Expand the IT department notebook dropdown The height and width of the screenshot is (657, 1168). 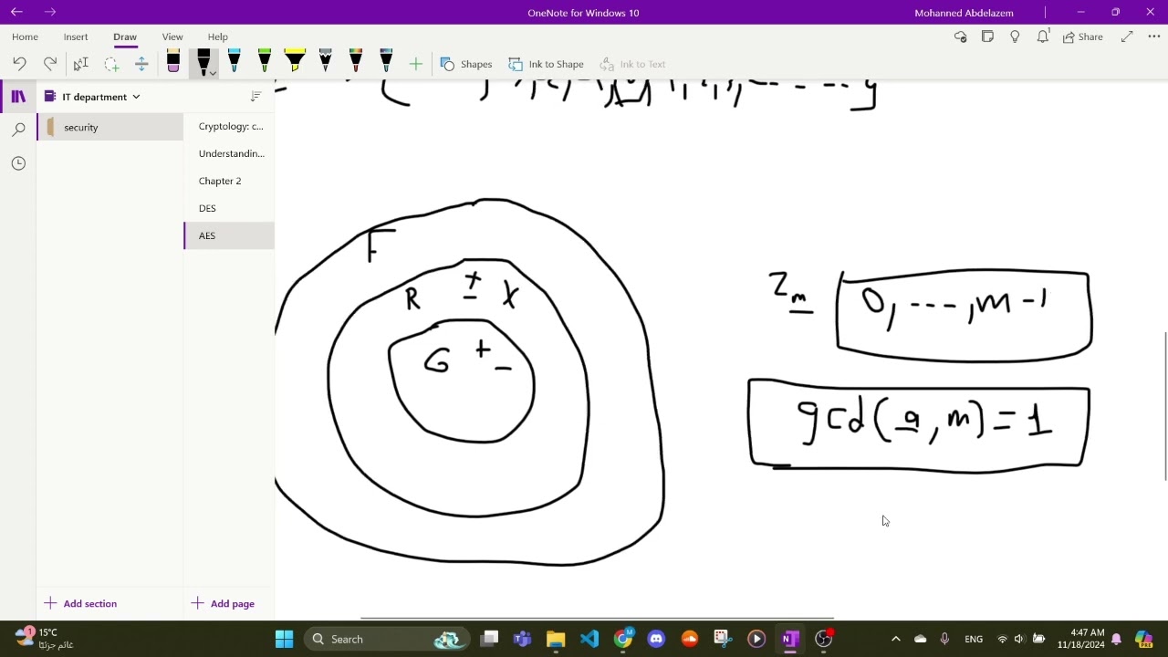136,97
